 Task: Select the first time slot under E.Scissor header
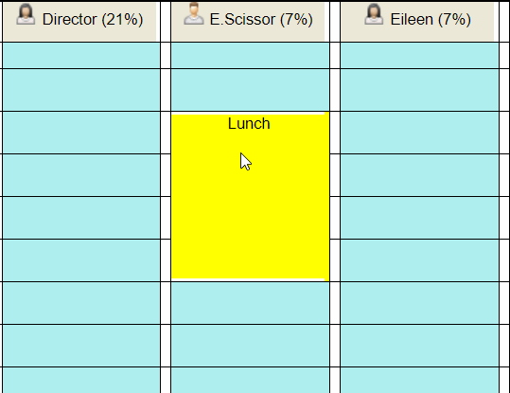point(250,56)
